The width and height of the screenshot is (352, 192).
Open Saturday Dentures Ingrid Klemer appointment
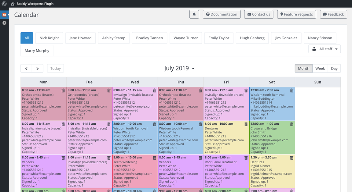[272, 171]
